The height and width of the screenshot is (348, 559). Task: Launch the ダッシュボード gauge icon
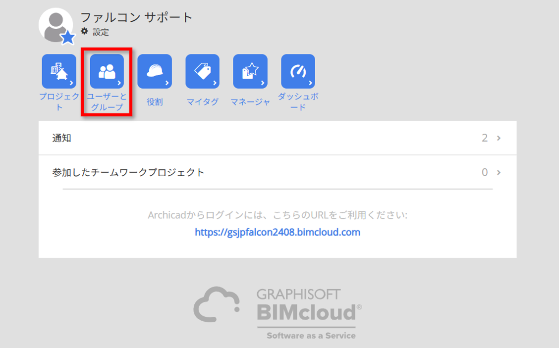(x=298, y=71)
